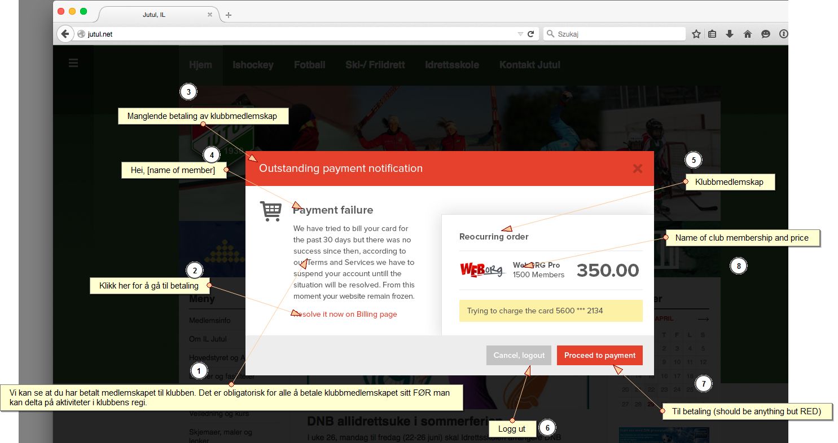Go to next month using calendar arrow
Screen dimensions: 838x443
pos(703,319)
